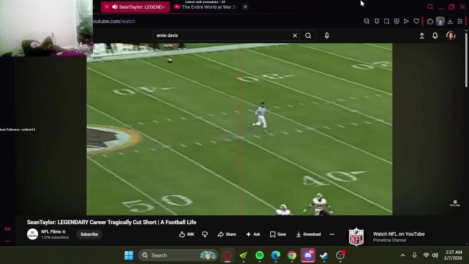
Task: Open Spotify from the taskbar
Action: click(x=259, y=255)
